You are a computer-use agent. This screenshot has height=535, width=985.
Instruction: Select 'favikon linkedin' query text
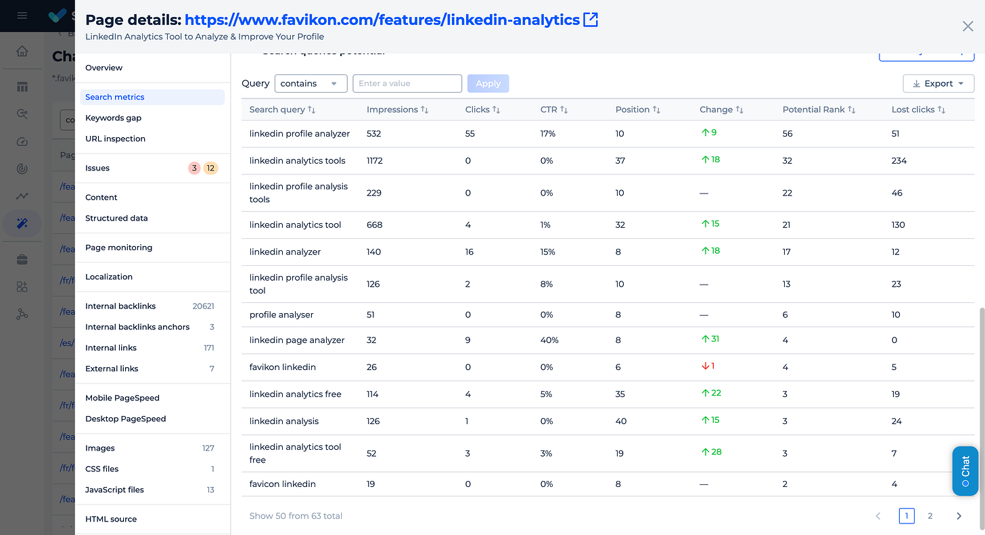[x=283, y=367]
